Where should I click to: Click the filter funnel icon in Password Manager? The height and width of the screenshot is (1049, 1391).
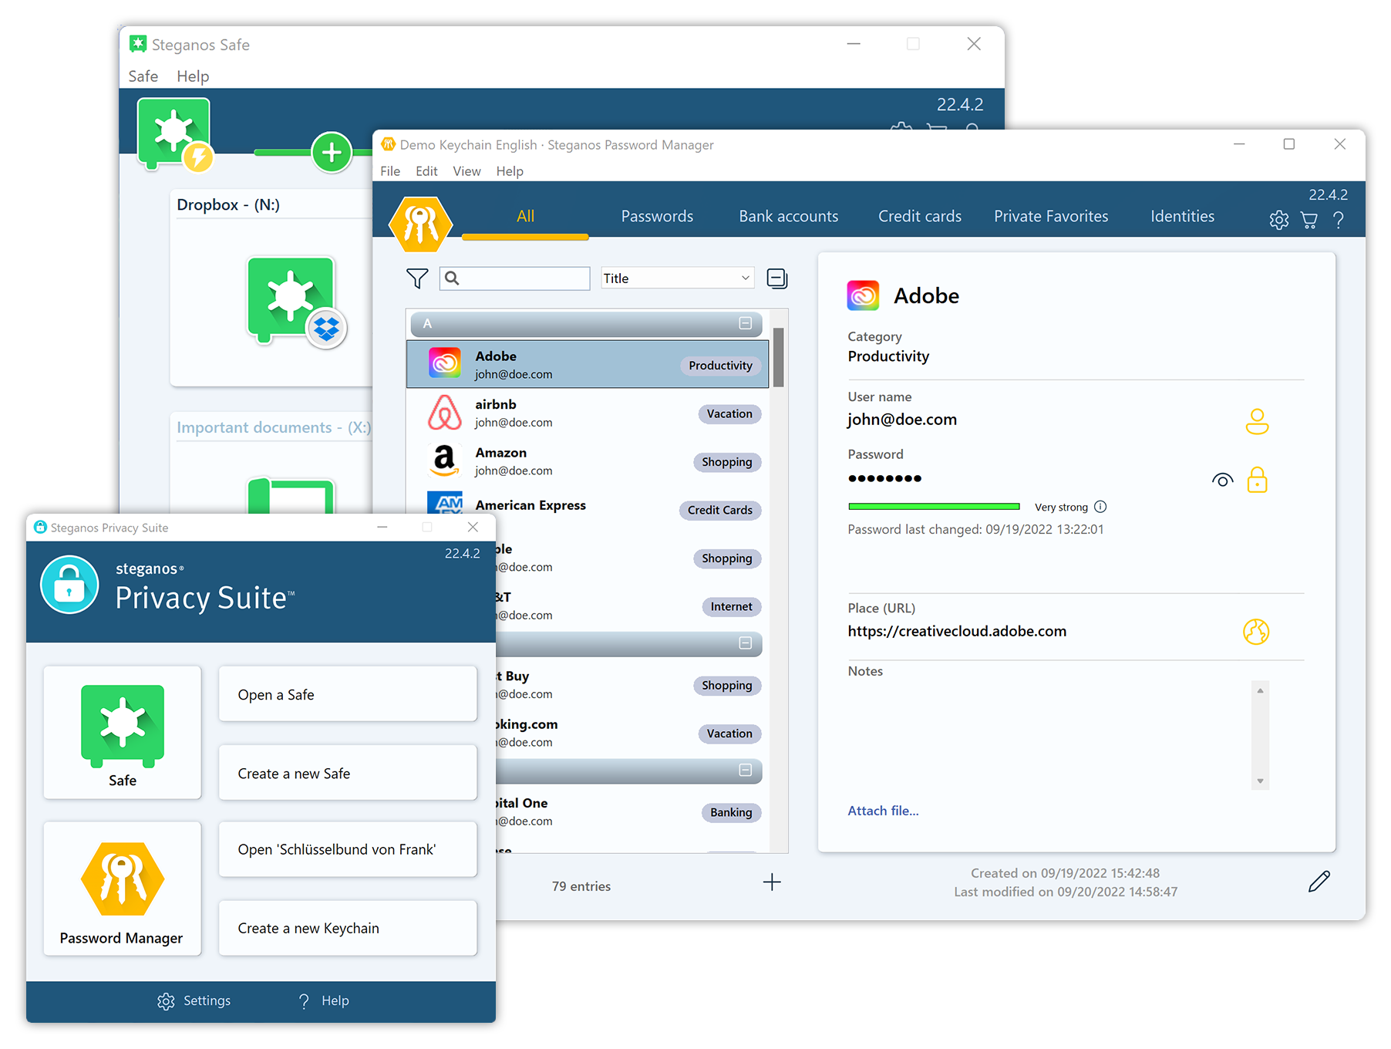417,278
